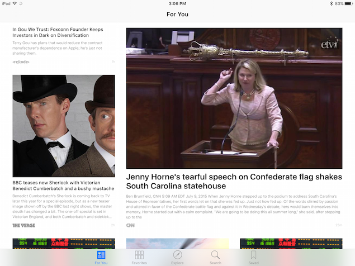Image resolution: width=355 pixels, height=266 pixels.
Task: Open the For You tab icon
Action: click(x=101, y=255)
